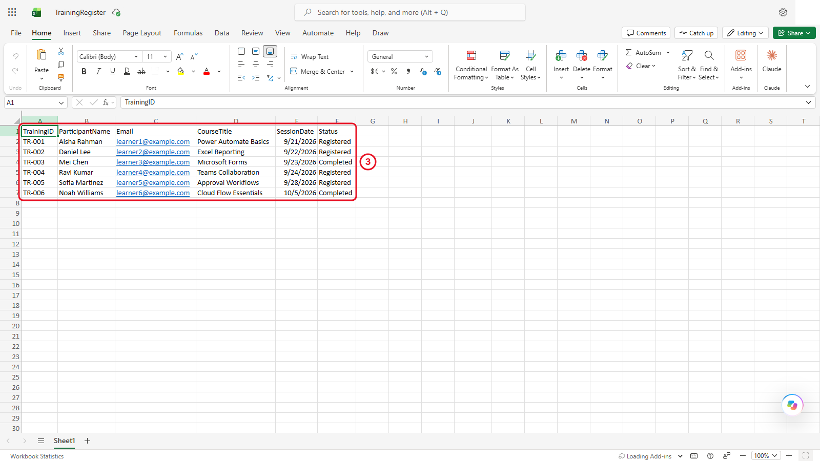Toggle align center button
This screenshot has width=820, height=461.
pyautogui.click(x=256, y=65)
